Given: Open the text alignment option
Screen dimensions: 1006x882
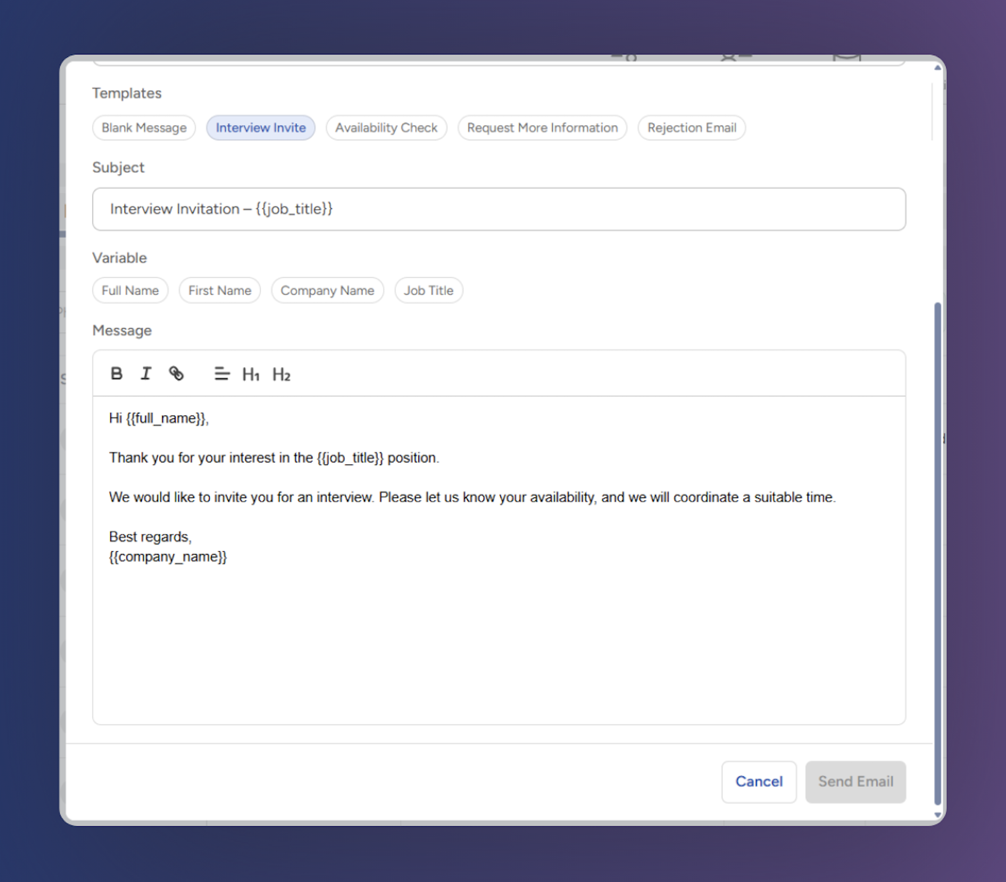Looking at the screenshot, I should click(222, 374).
